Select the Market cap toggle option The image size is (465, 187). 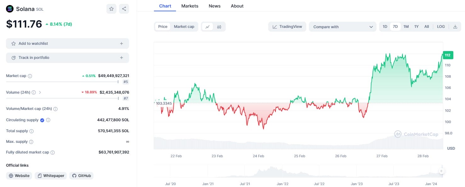(184, 27)
